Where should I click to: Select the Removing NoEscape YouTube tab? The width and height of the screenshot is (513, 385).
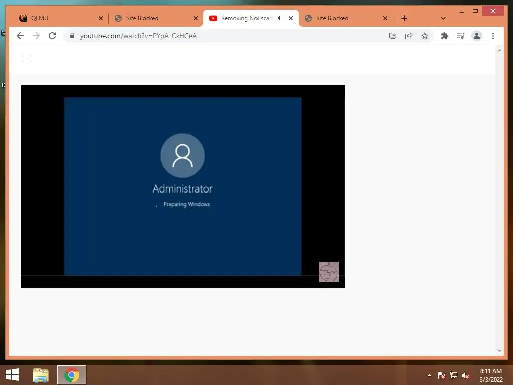coord(250,18)
